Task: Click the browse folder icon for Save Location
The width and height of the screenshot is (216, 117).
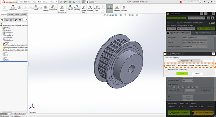Action: tap(212, 65)
